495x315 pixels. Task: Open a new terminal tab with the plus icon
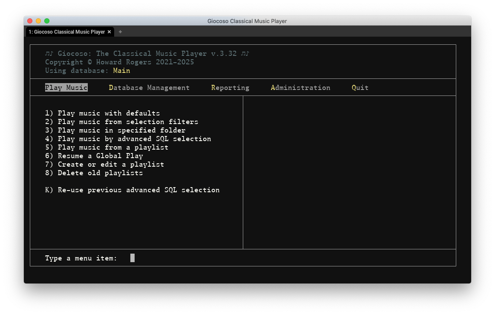[120, 32]
